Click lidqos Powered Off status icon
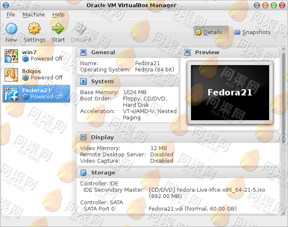288x227 pixels. coord(25,78)
